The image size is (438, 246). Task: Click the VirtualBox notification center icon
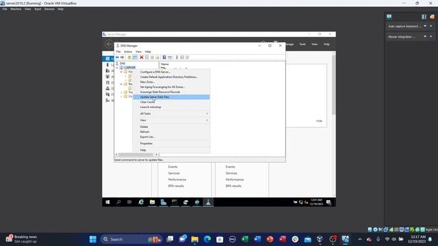pos(389,16)
